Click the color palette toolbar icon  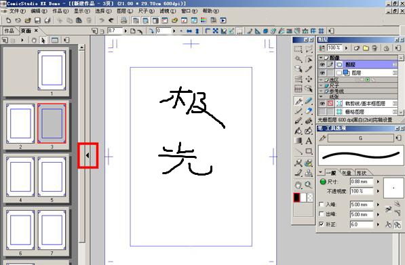tap(204, 20)
